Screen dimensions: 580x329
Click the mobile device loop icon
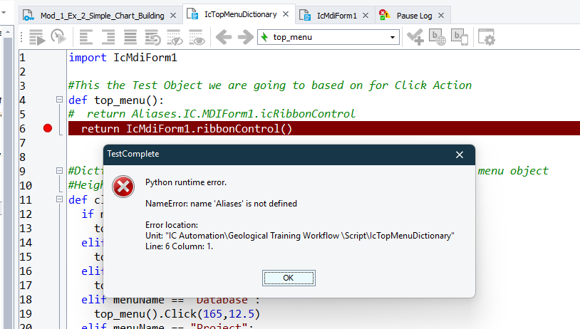[x=460, y=37]
